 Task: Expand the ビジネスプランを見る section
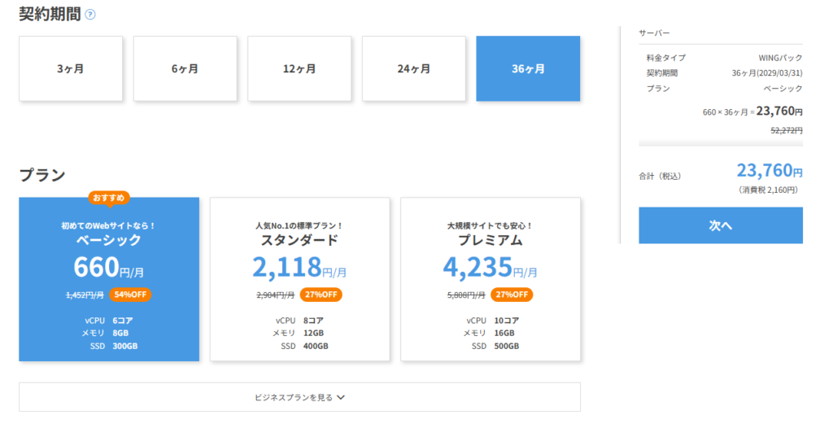[x=299, y=397]
